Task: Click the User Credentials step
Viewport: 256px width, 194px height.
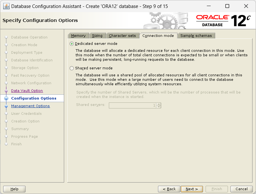Action: pyautogui.click(x=26, y=114)
